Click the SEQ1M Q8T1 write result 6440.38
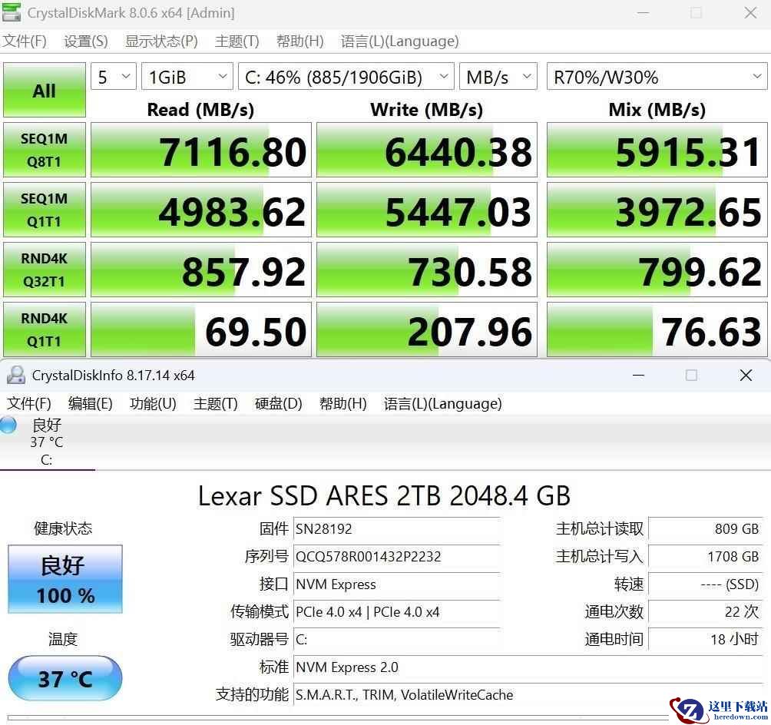The height and width of the screenshot is (725, 771). (x=426, y=150)
